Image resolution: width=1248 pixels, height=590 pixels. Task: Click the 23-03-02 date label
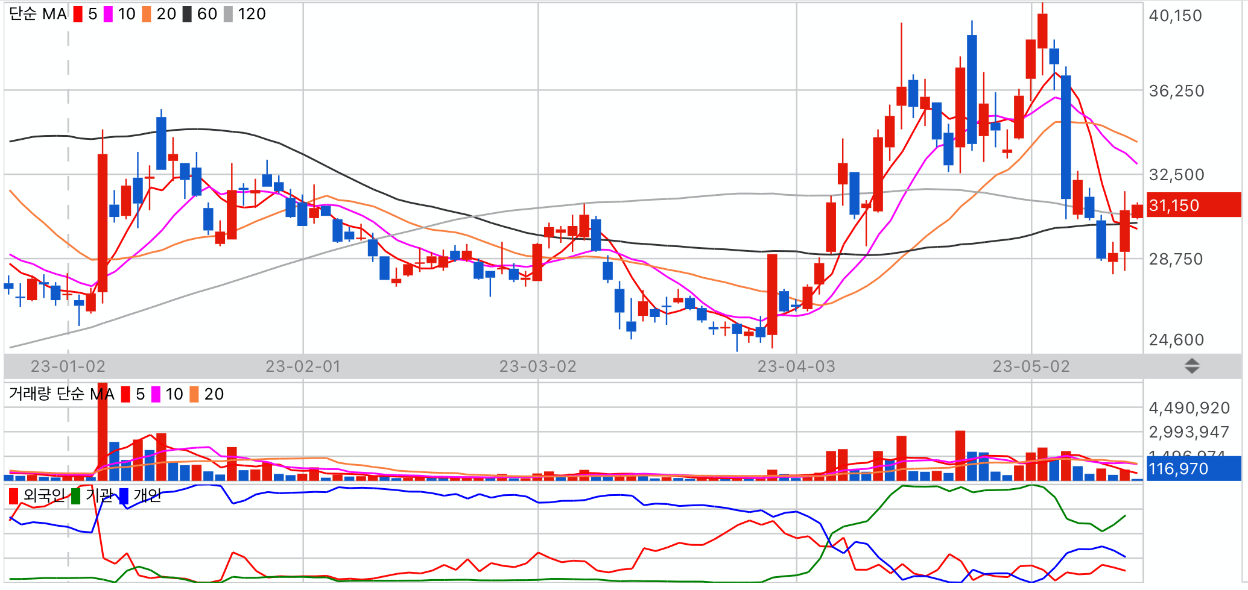tap(538, 366)
